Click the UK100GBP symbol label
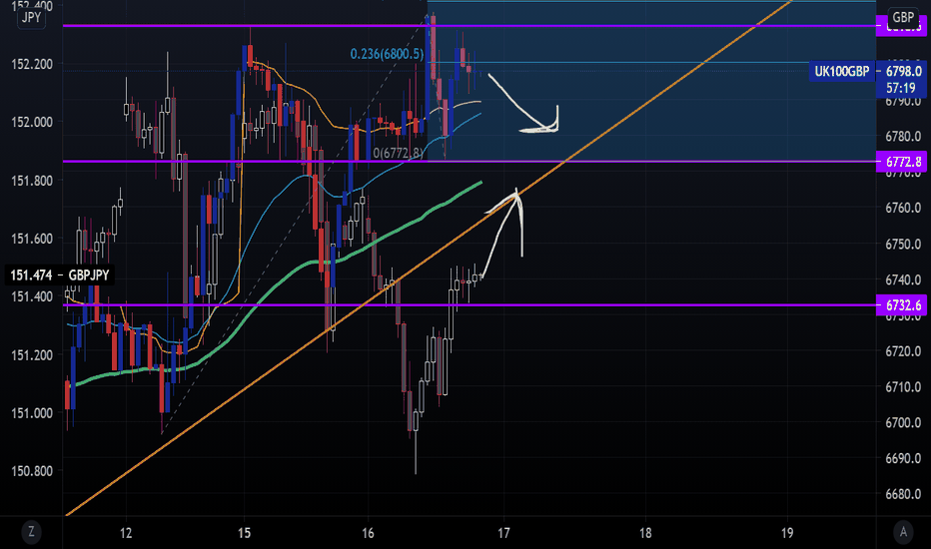Image resolution: width=931 pixels, height=549 pixels. tap(841, 72)
